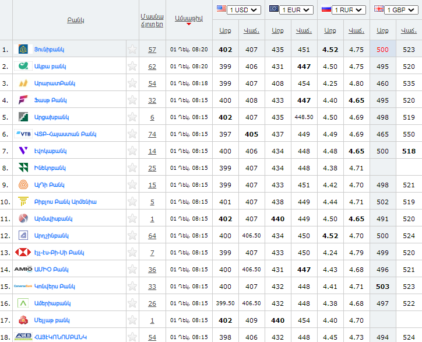Click Էվոկաբանկ GBP sell rate 518

coord(409,151)
